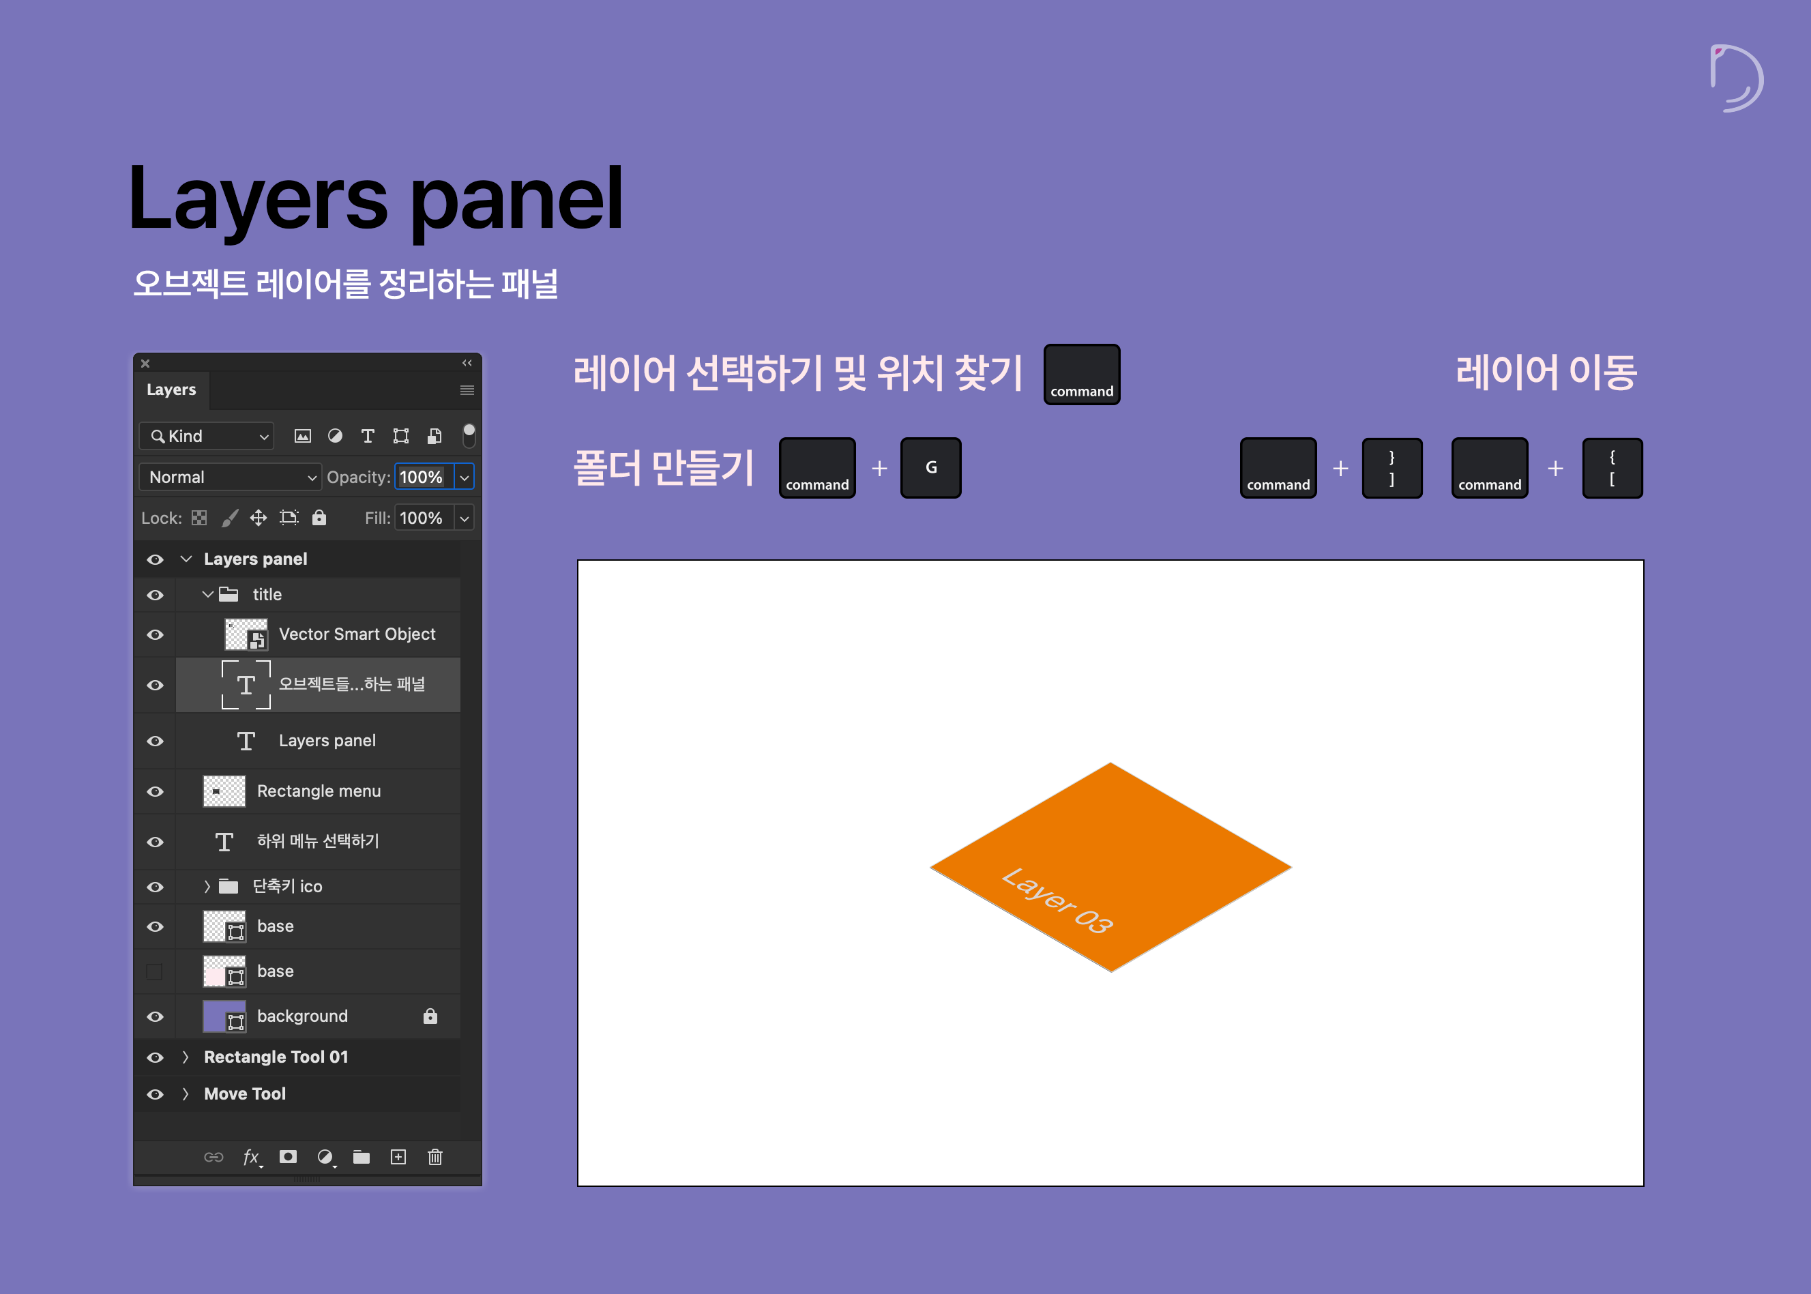Viewport: 1811px width, 1294px height.
Task: Open the Opacity slider dropdown arrow
Action: [465, 477]
